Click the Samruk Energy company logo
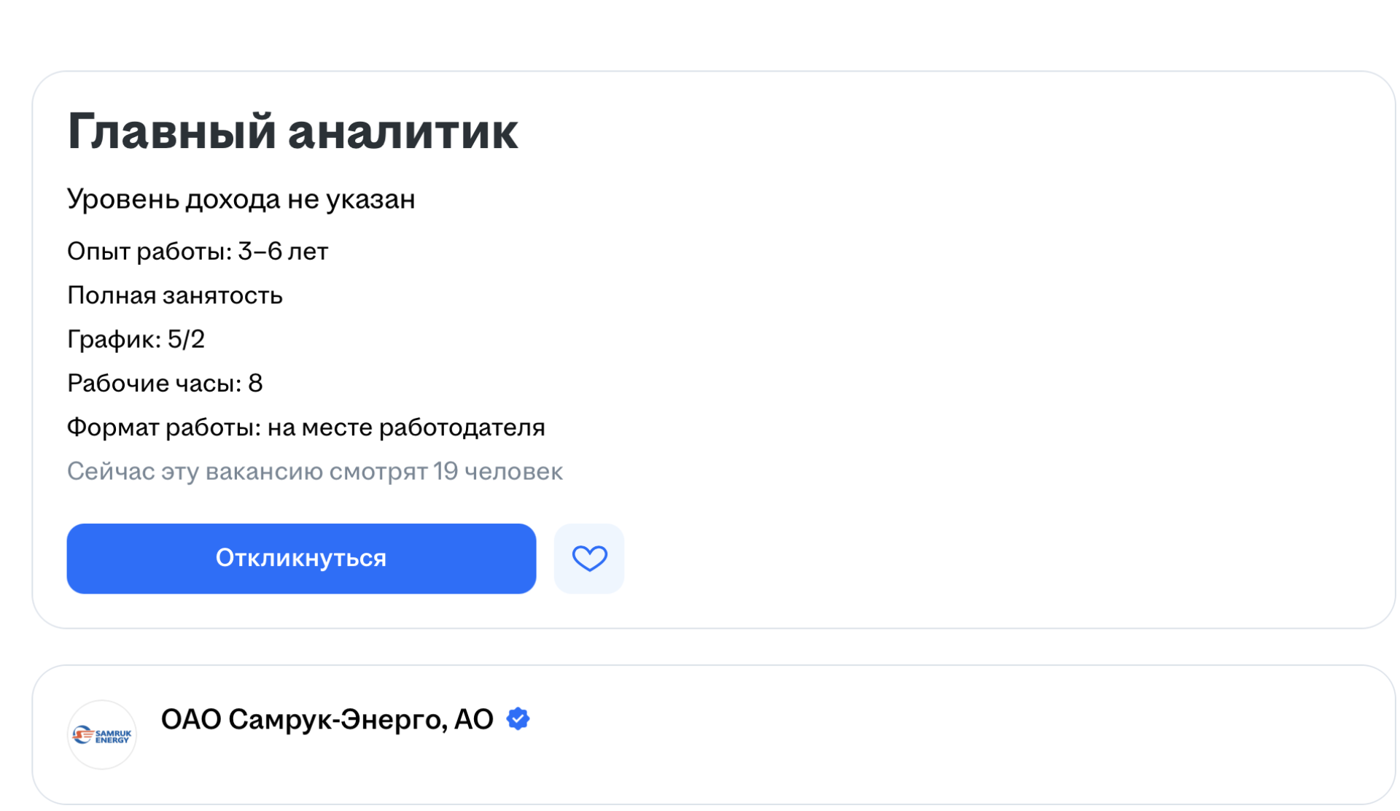Screen dimensions: 1400x811 102,734
